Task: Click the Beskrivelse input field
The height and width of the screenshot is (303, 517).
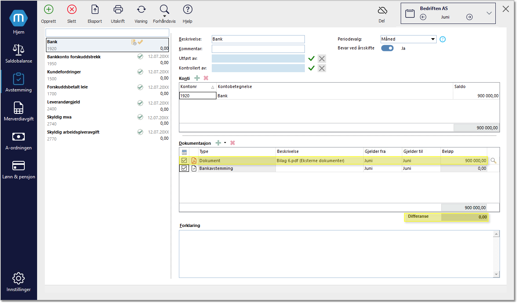Action: tap(258, 39)
